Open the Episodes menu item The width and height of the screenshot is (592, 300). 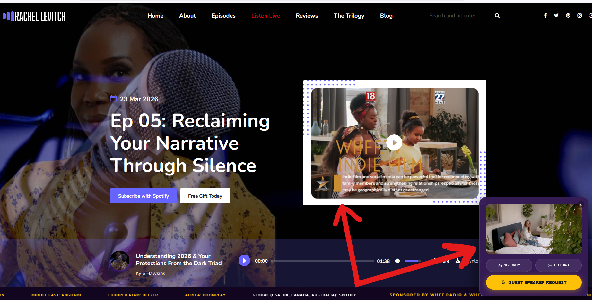(x=223, y=16)
